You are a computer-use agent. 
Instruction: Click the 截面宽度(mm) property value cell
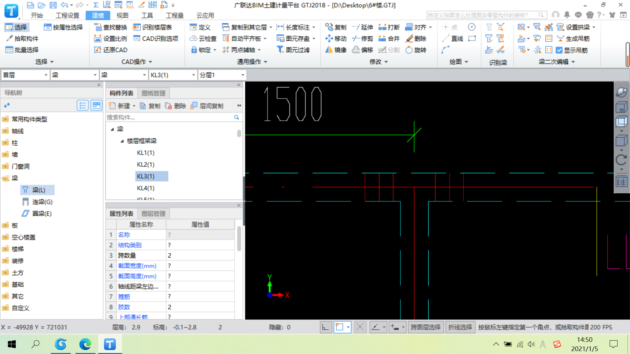click(200, 266)
